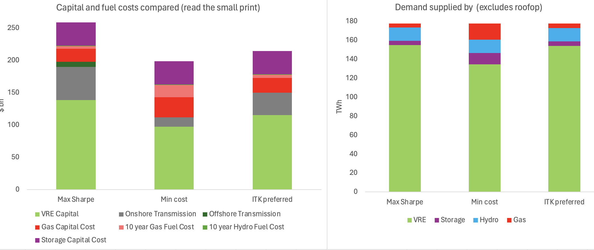This screenshot has width=594, height=250.
Task: Select the Gas Capital Cost legend entry
Action: tap(65, 227)
